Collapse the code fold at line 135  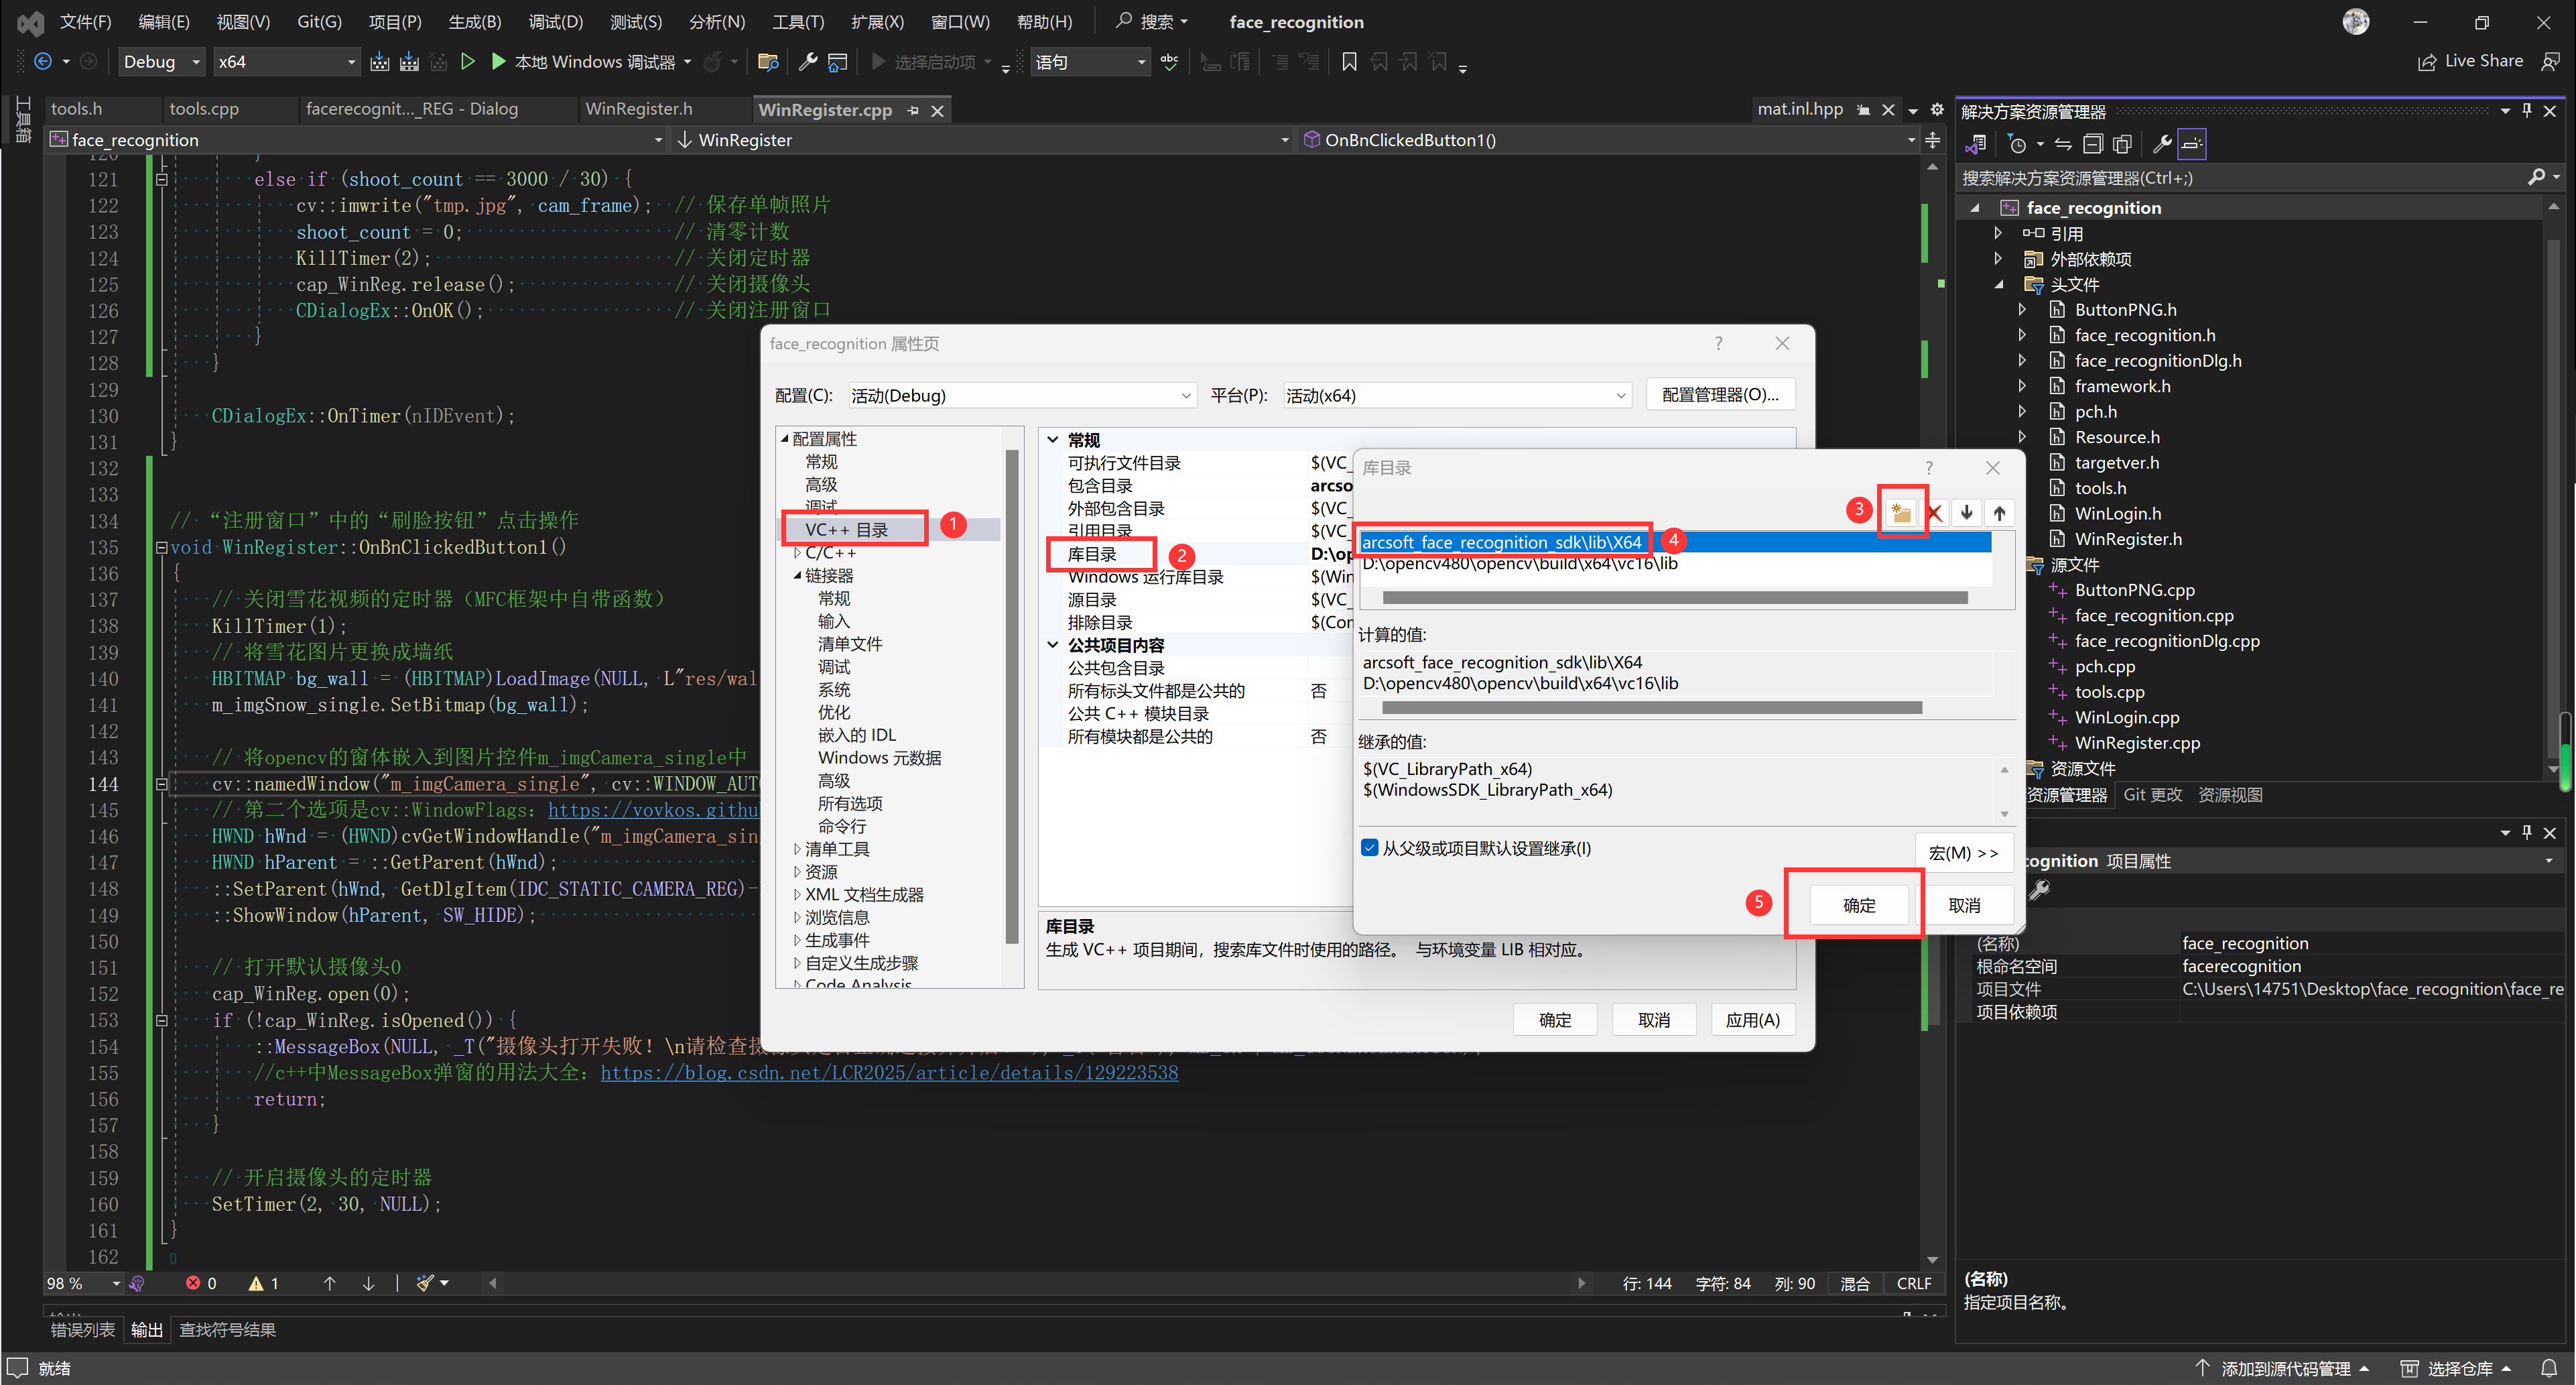coord(161,548)
